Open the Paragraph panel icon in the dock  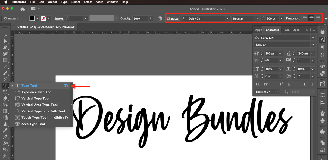[323, 48]
